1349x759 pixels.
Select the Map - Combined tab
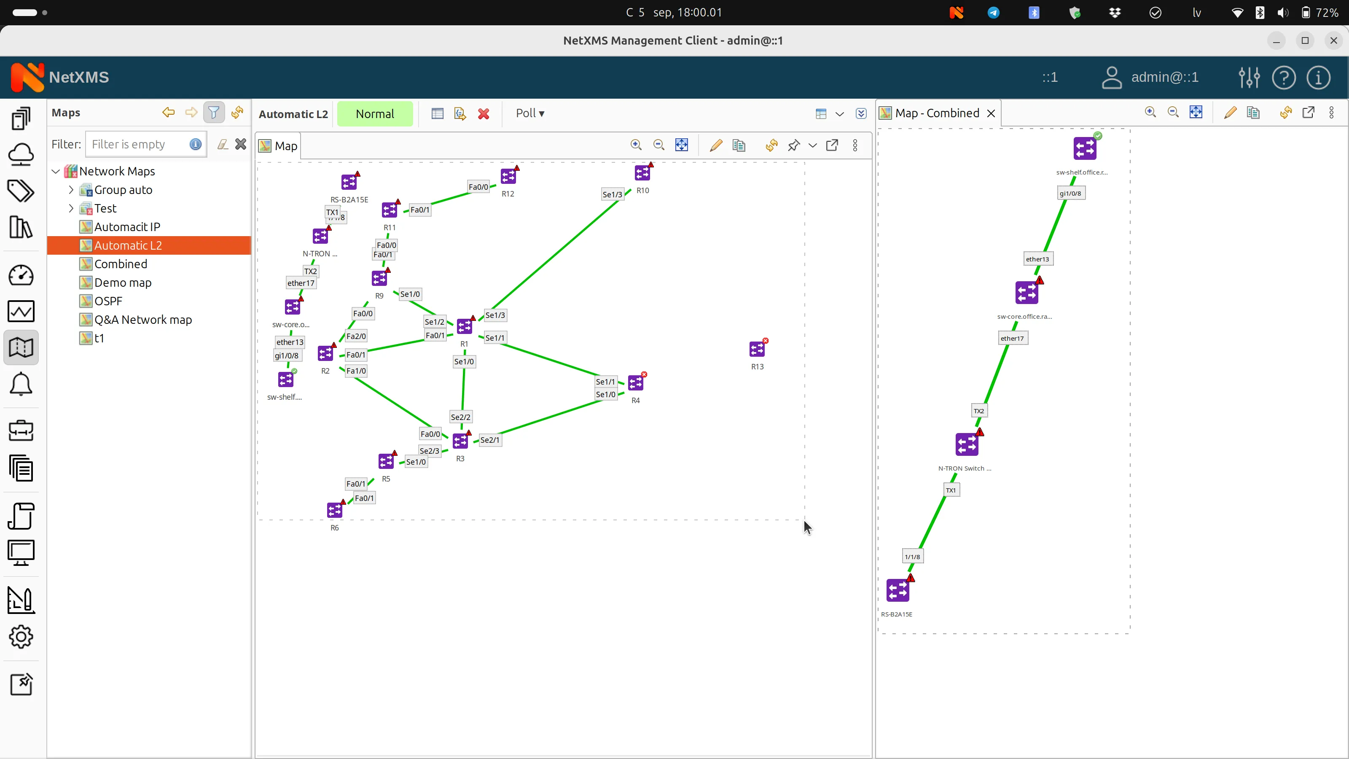936,113
